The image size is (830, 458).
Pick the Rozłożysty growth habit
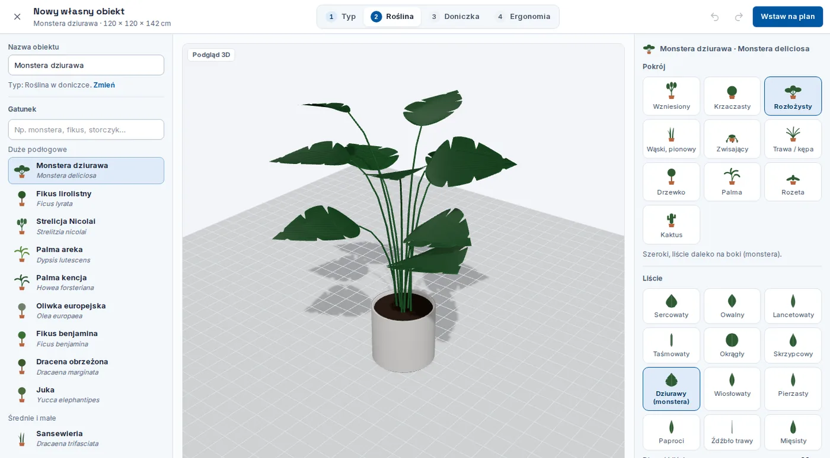793,96
